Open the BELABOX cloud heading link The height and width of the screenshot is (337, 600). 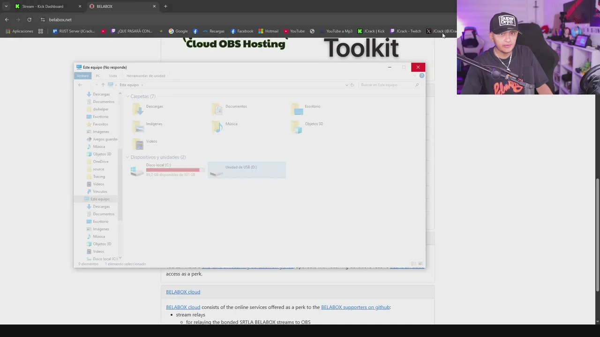point(183,292)
